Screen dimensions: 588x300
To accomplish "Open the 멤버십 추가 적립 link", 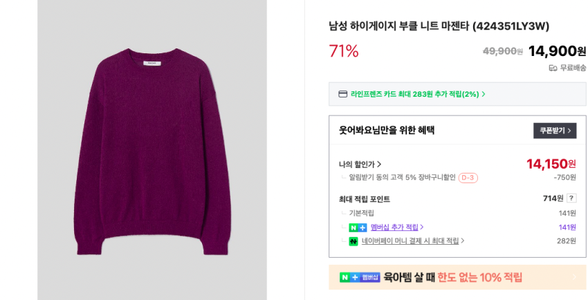I will click(x=396, y=227).
